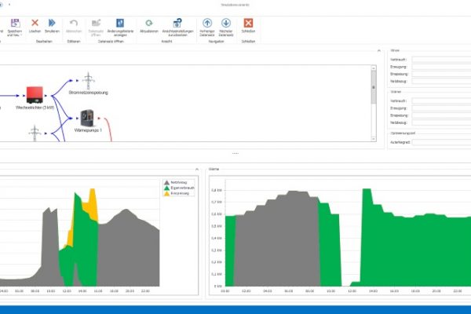Viewport: 471px width, 314px height.
Task: Click the Wärme Verbrauch field
Action: click(x=441, y=101)
